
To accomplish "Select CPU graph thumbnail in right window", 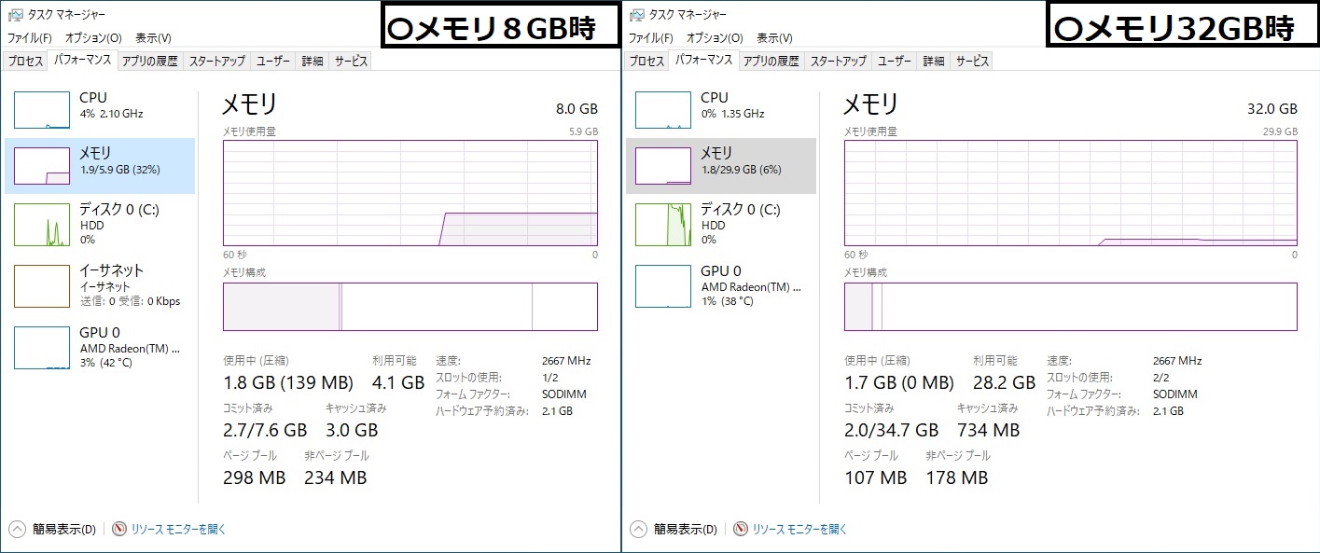I will tap(663, 109).
